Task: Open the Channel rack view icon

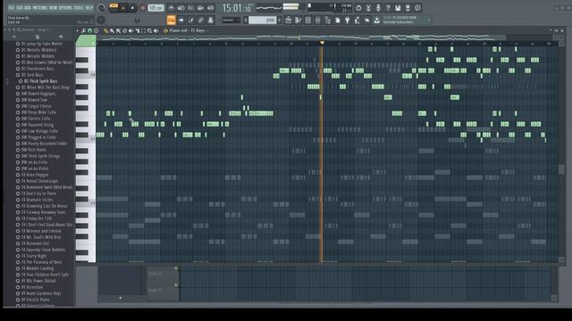Action: (x=307, y=20)
